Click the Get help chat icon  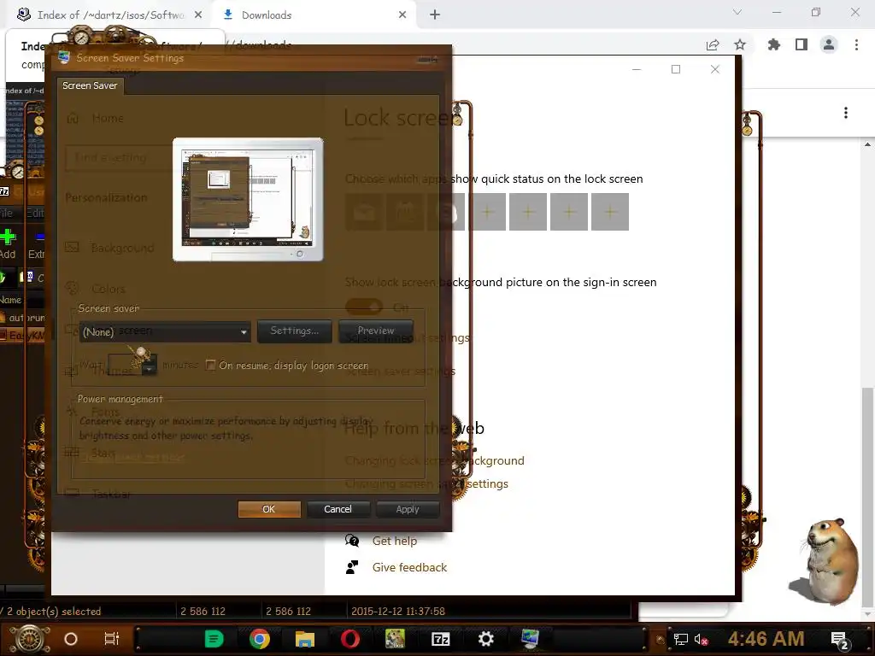point(352,540)
